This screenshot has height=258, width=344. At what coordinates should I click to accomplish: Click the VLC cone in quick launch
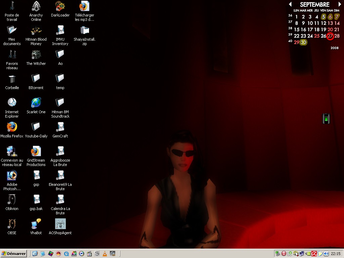pyautogui.click(x=105, y=254)
